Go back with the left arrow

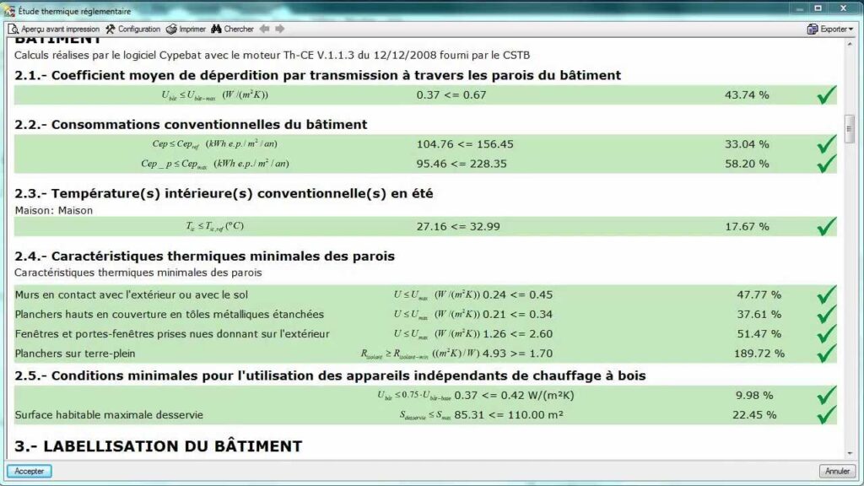tap(264, 29)
